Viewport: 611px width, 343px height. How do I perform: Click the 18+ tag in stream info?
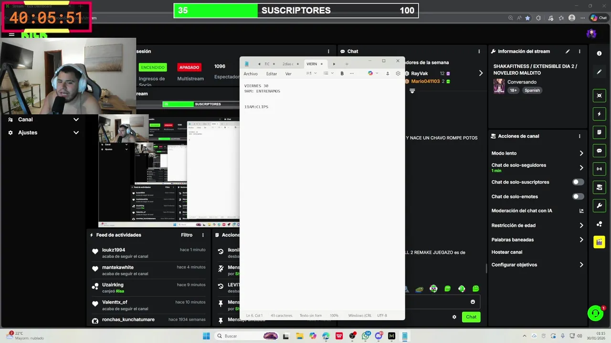pyautogui.click(x=513, y=91)
